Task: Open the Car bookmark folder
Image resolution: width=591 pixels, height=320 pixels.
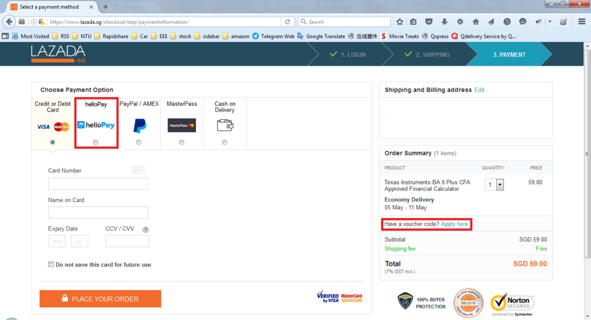Action: point(140,36)
